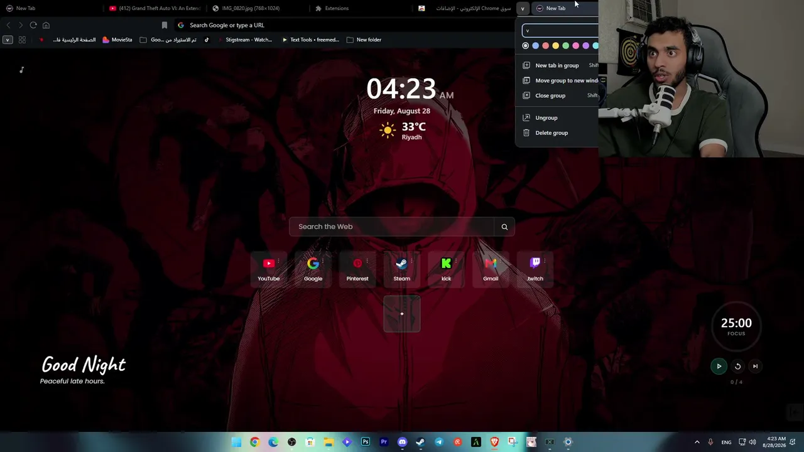
Task: Select the blue group color
Action: [x=536, y=45]
